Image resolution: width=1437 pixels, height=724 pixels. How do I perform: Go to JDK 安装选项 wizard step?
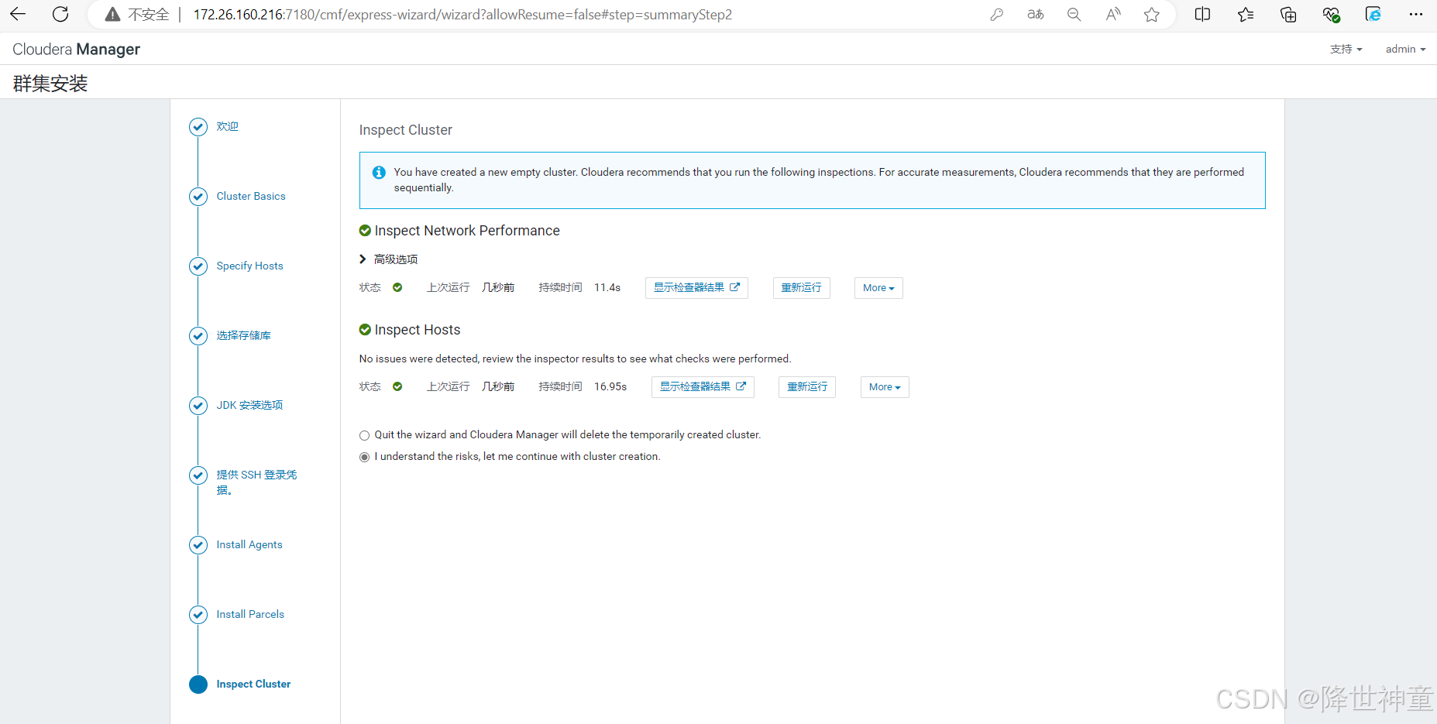(x=249, y=406)
